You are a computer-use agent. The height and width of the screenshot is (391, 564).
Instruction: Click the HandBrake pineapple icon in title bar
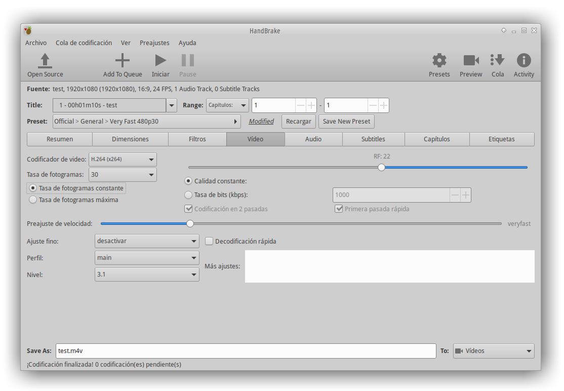[28, 31]
